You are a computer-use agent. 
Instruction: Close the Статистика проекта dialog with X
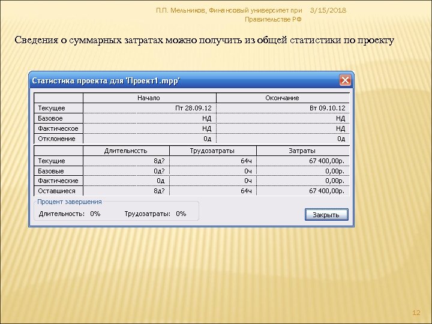(x=345, y=80)
